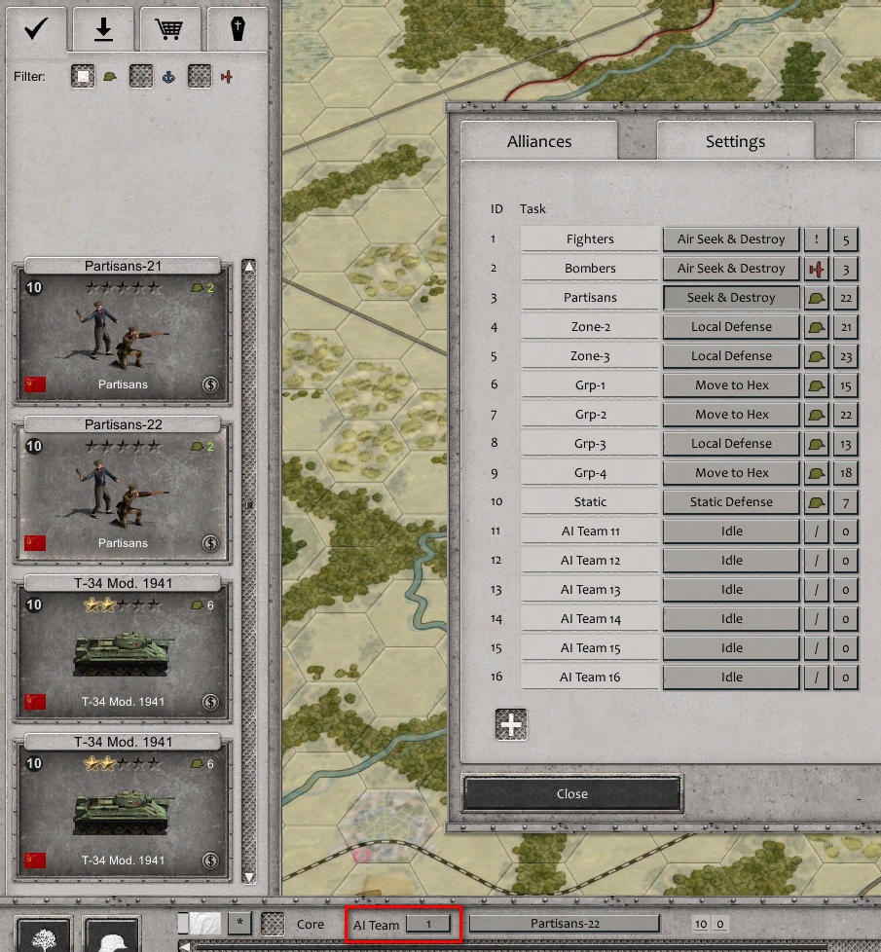Open Grp-4 Move to Hex task selector
The image size is (881, 952).
[x=731, y=472]
